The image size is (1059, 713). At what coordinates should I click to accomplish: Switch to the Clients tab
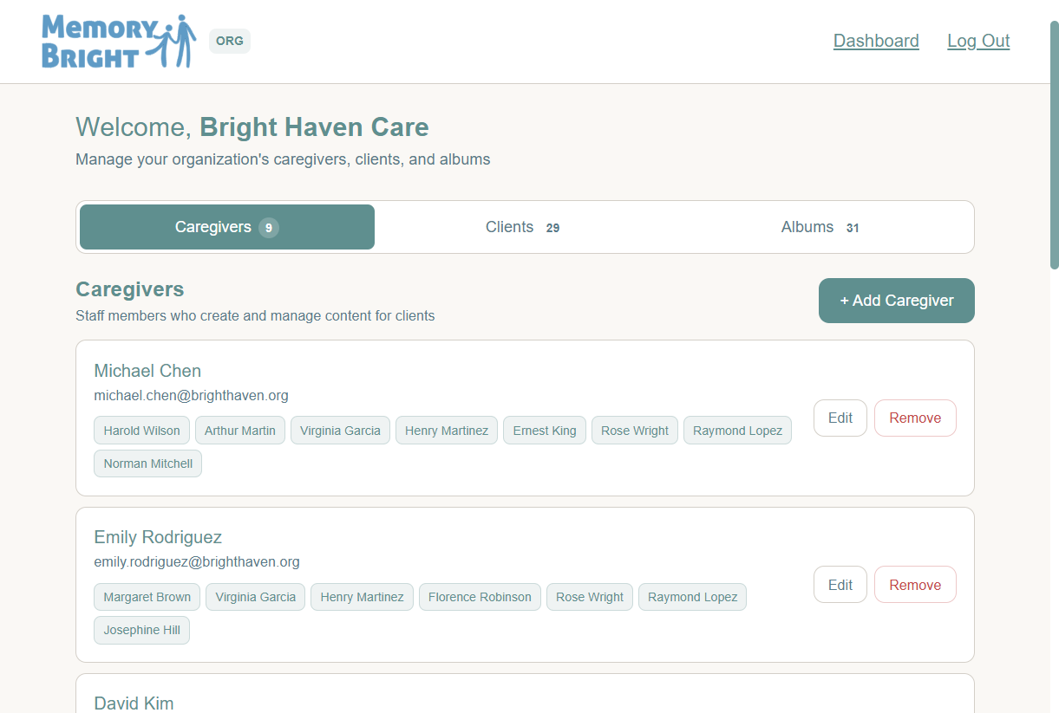[523, 227]
